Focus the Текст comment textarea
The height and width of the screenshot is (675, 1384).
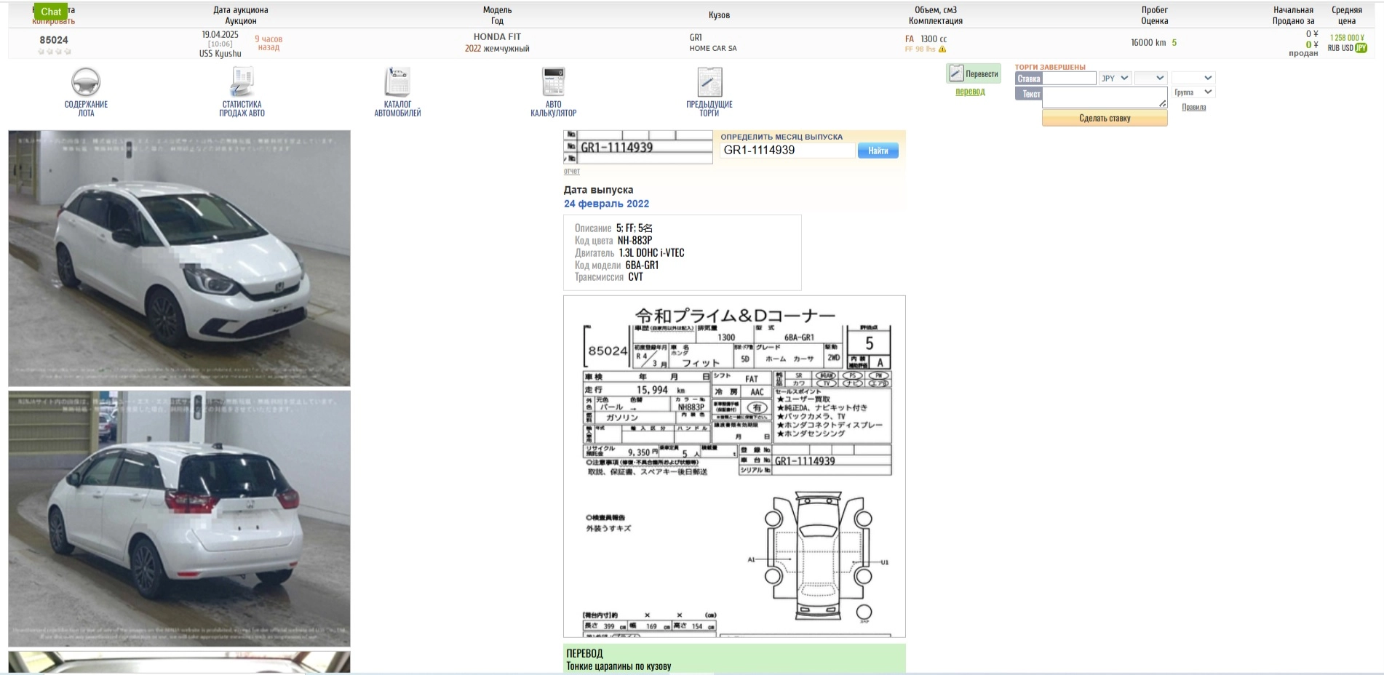tap(1105, 97)
